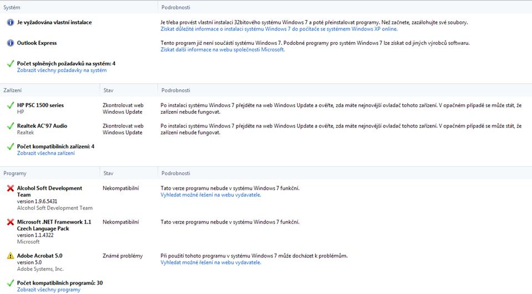The width and height of the screenshot is (532, 294).
Task: Click Nekompatibilní status of .NET Framework 1.1
Action: point(121,222)
